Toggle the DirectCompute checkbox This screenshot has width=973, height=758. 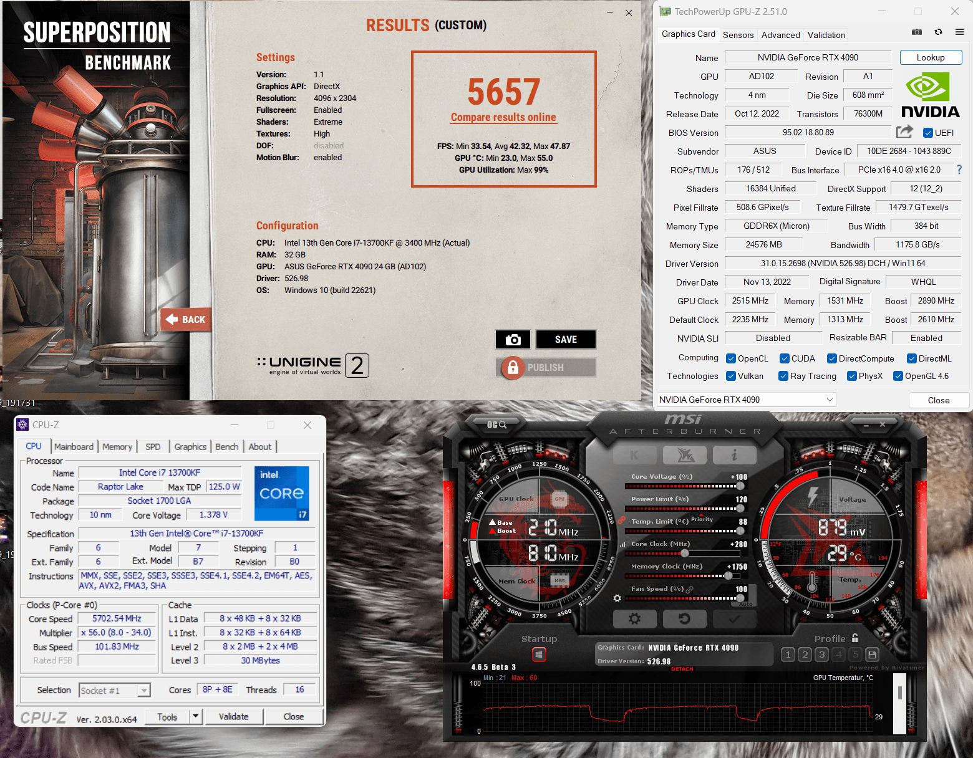832,358
